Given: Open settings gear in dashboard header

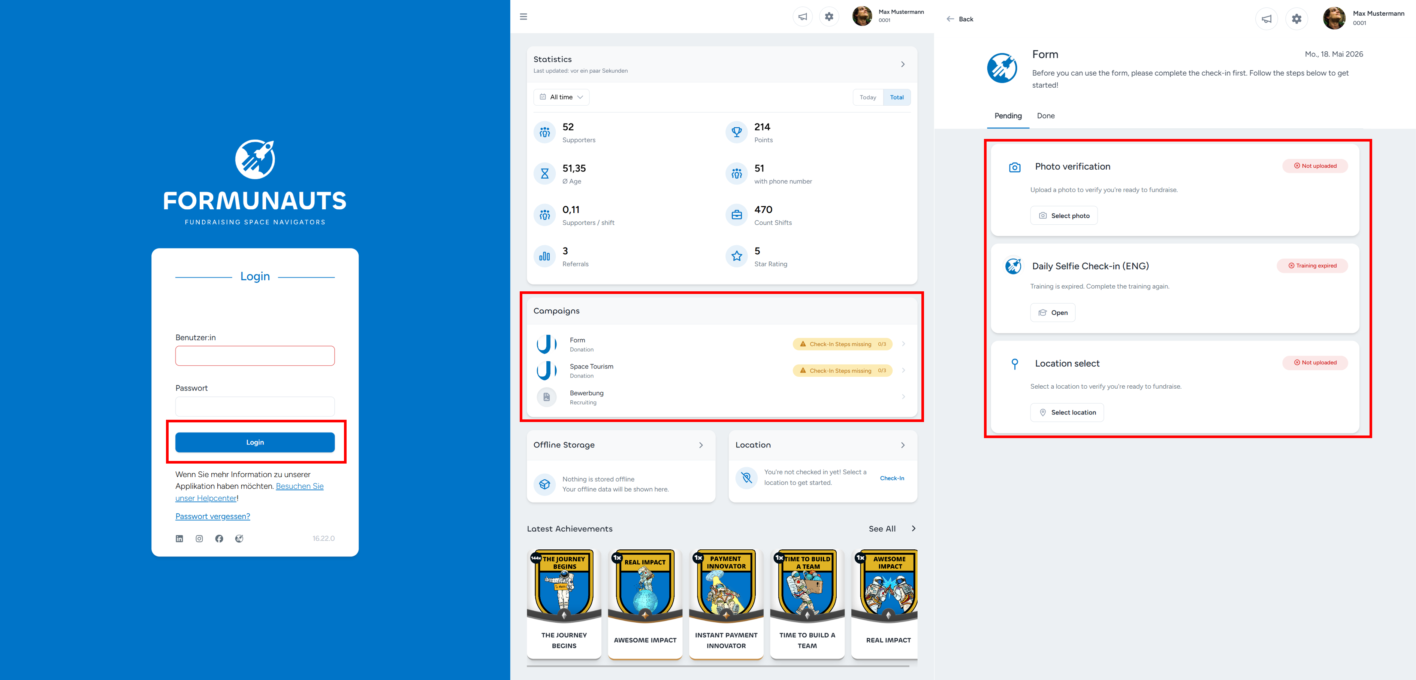Looking at the screenshot, I should pyautogui.click(x=829, y=16).
